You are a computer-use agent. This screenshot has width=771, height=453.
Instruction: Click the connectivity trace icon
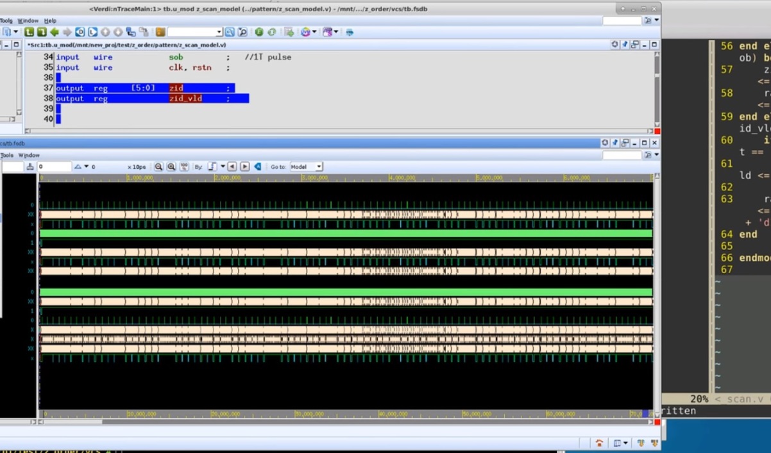[x=131, y=32]
